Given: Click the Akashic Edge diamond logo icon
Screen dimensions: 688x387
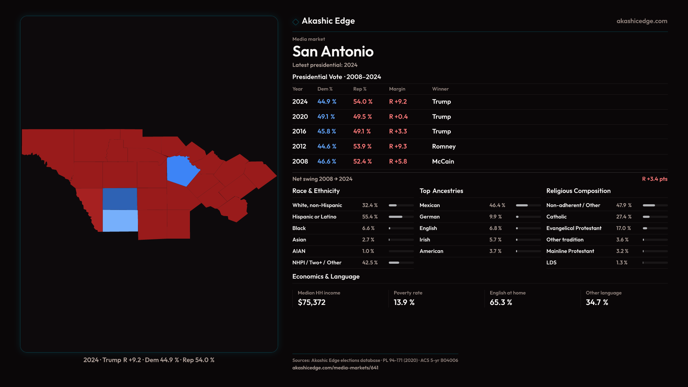Looking at the screenshot, I should [296, 22].
